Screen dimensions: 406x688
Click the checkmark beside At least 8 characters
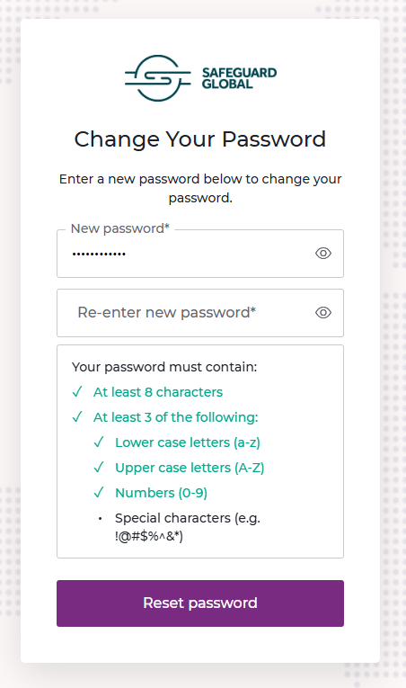77,391
